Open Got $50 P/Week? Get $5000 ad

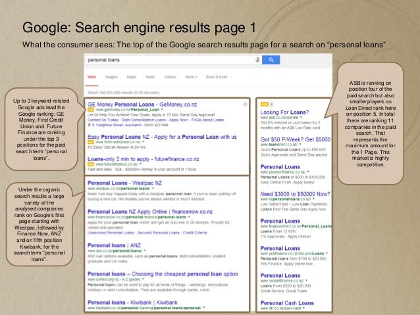(296, 139)
